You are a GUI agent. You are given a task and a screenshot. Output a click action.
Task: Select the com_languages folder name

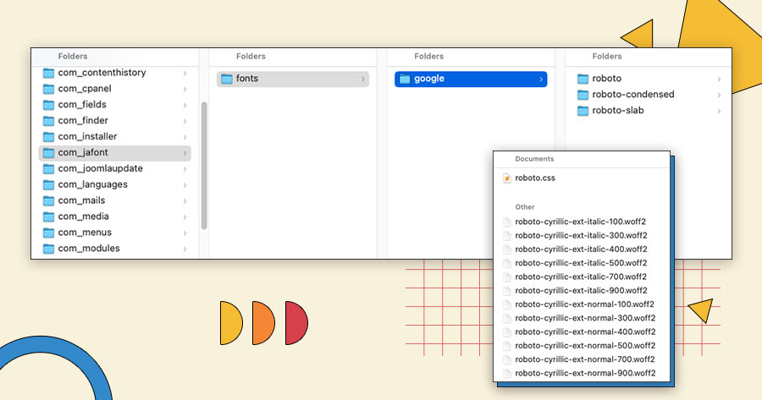click(93, 184)
